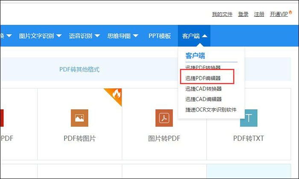Open the 我的文件 link
This screenshot has width=299, height=179.
pos(222,14)
